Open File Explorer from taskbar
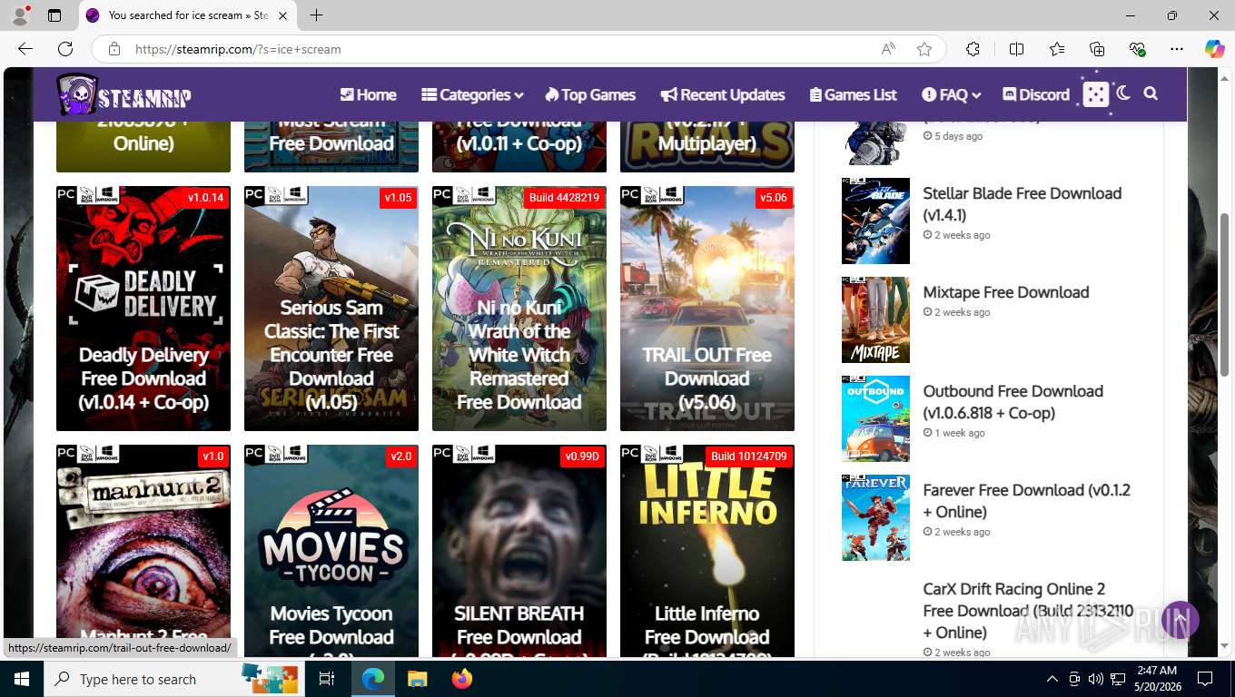 click(417, 679)
